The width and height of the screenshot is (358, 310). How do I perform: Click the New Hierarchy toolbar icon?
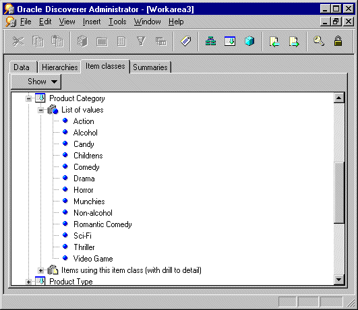point(210,41)
